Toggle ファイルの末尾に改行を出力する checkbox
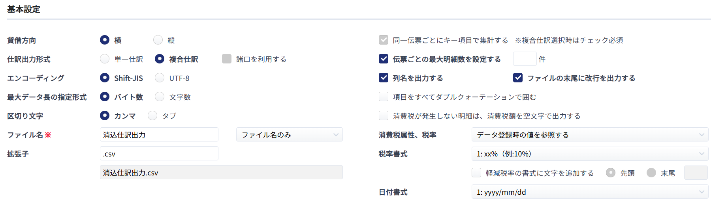The image size is (711, 201). (x=518, y=78)
